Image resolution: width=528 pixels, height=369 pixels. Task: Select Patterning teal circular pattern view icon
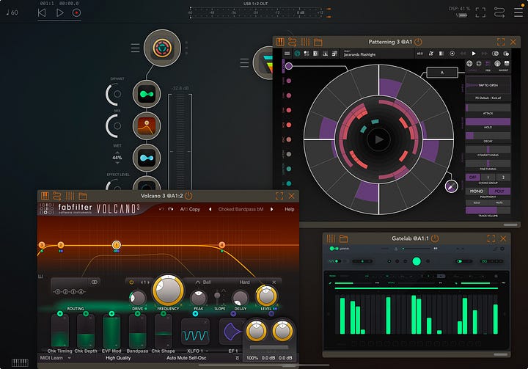297,54
